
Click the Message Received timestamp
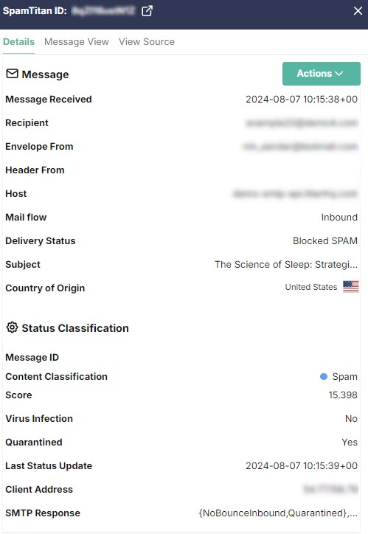point(302,99)
